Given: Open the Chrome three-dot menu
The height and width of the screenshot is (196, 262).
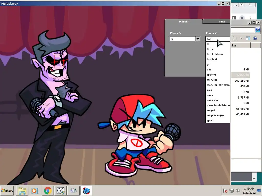Looking at the screenshot, I should point(250,18).
